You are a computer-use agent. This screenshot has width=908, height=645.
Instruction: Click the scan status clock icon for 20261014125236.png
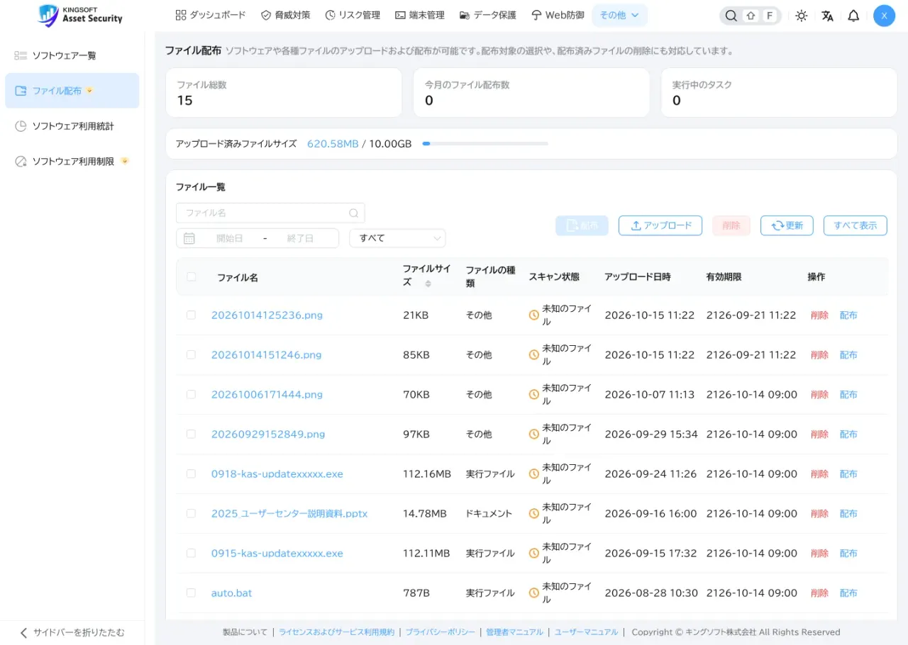(x=534, y=315)
